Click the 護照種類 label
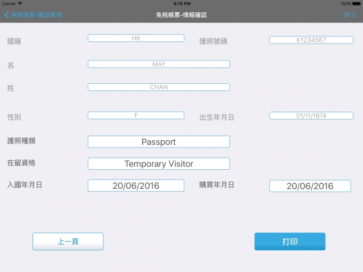 (21, 141)
